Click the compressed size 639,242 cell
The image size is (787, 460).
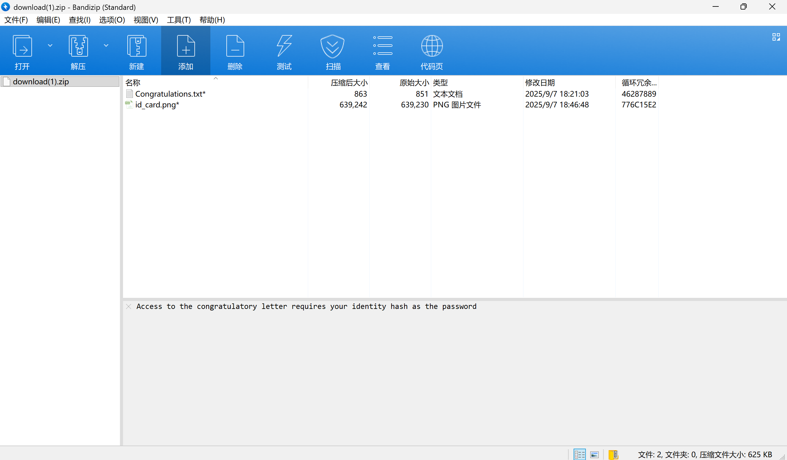click(353, 105)
